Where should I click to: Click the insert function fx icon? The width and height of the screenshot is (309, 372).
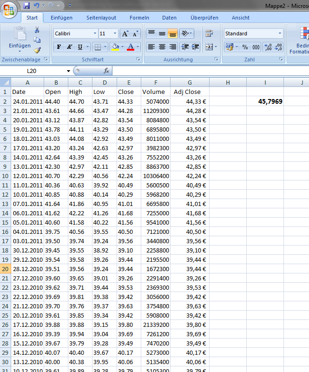106,71
